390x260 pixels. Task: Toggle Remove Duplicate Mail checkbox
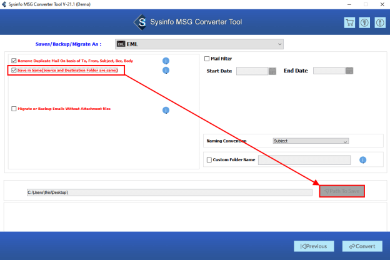(x=14, y=61)
